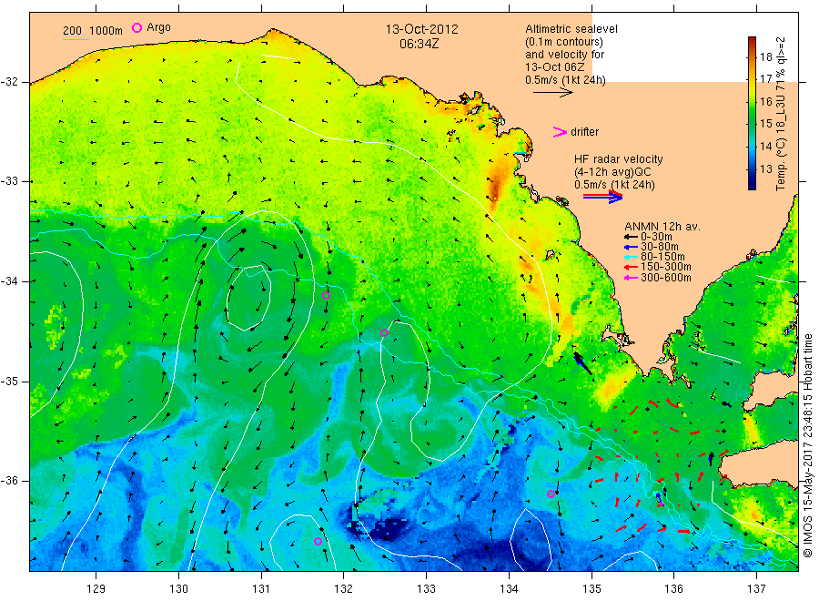Click the longitude axis label '137'
819x601 pixels.
coord(756,588)
